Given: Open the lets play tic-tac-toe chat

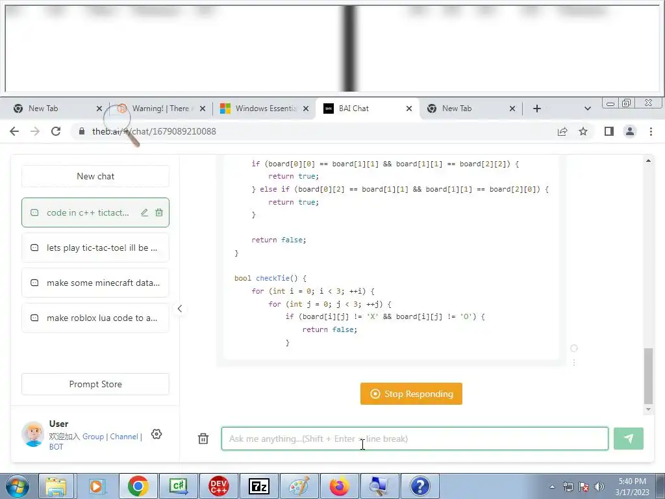Looking at the screenshot, I should (x=95, y=248).
